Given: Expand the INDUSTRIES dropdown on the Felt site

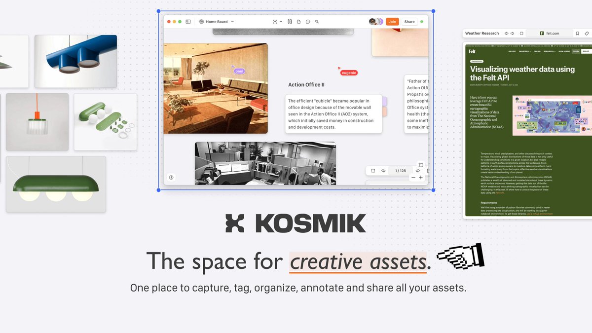Looking at the screenshot, I should tap(524, 51).
